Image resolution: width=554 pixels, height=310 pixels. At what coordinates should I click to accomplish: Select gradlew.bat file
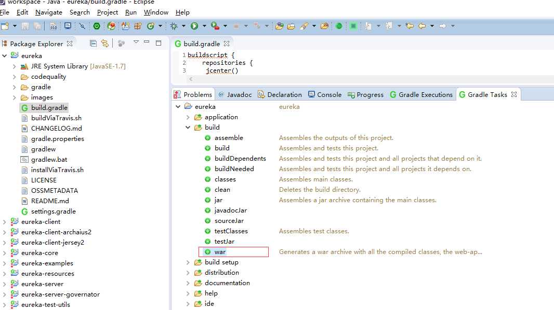pos(49,160)
